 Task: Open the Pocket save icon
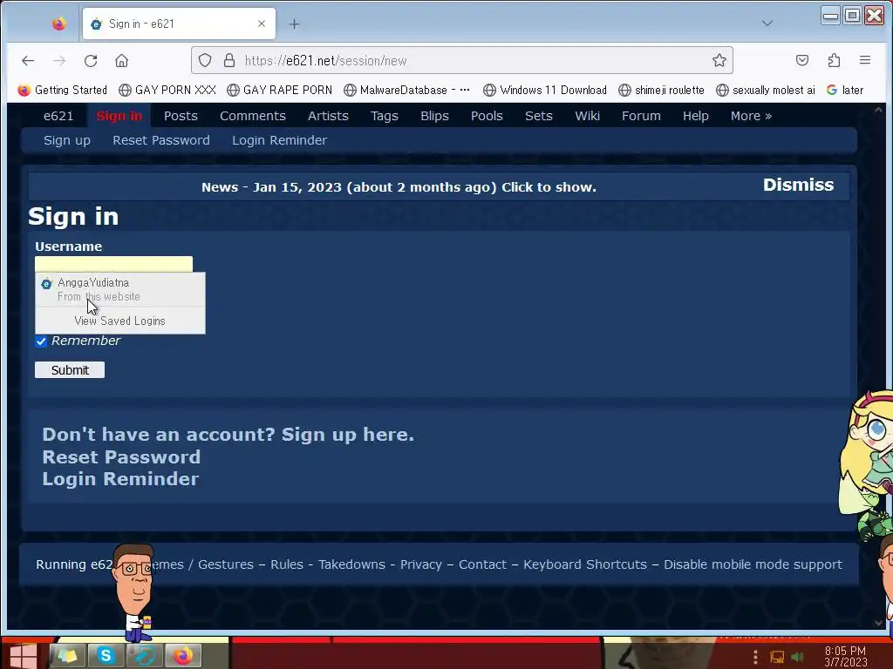(x=802, y=60)
